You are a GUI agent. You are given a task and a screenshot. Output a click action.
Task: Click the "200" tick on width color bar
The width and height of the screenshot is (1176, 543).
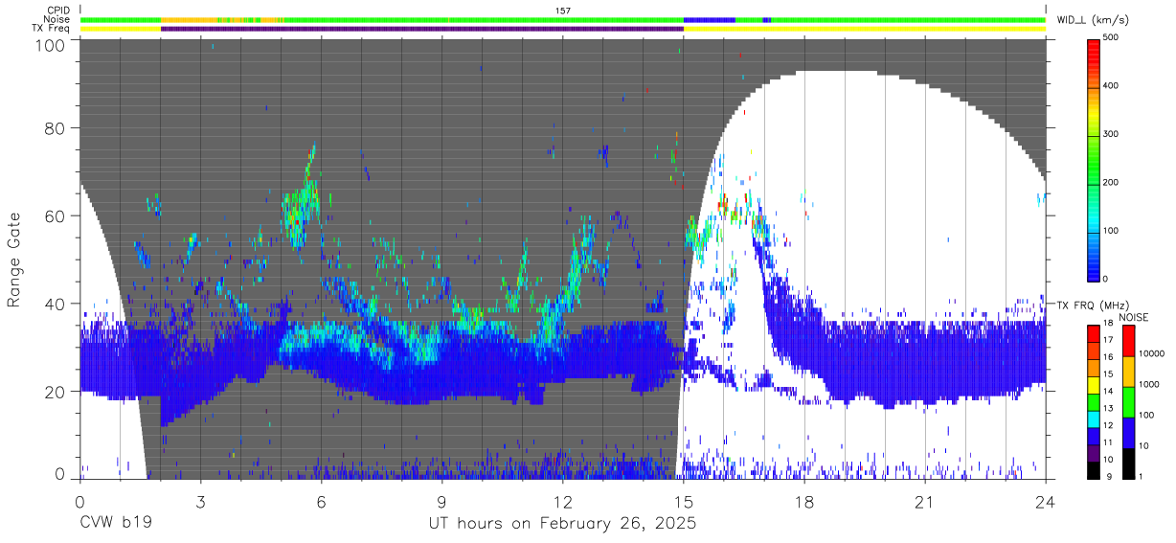[1113, 182]
